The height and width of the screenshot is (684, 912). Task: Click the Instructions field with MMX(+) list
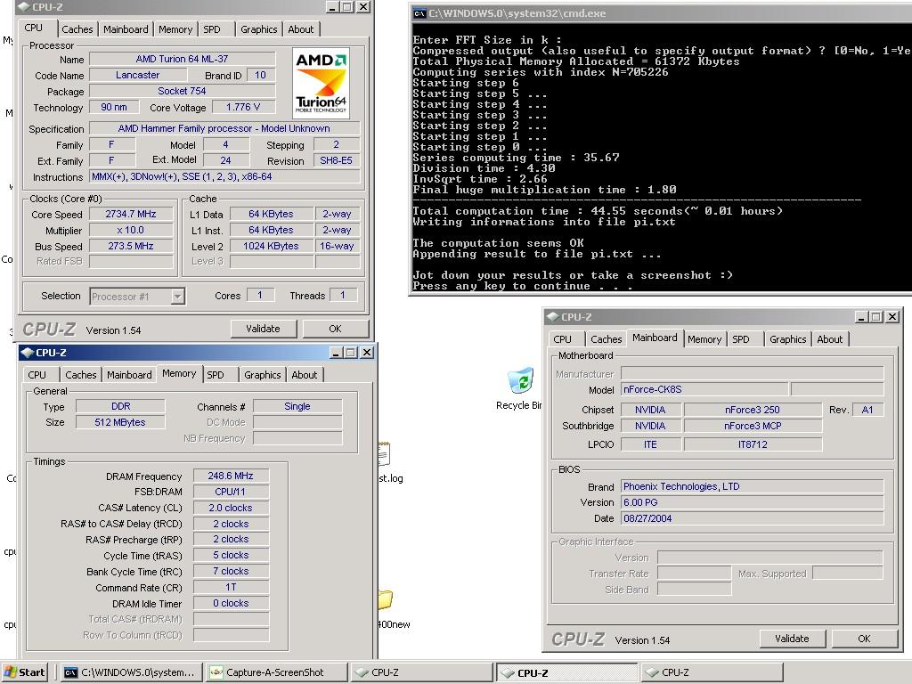224,177
